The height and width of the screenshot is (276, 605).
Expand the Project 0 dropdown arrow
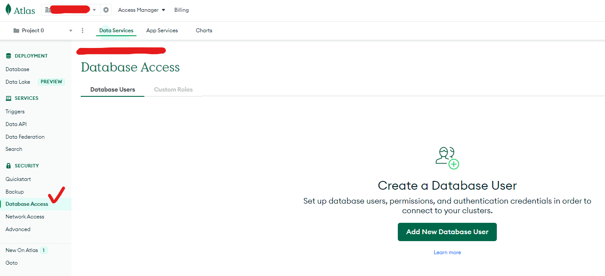tap(71, 31)
